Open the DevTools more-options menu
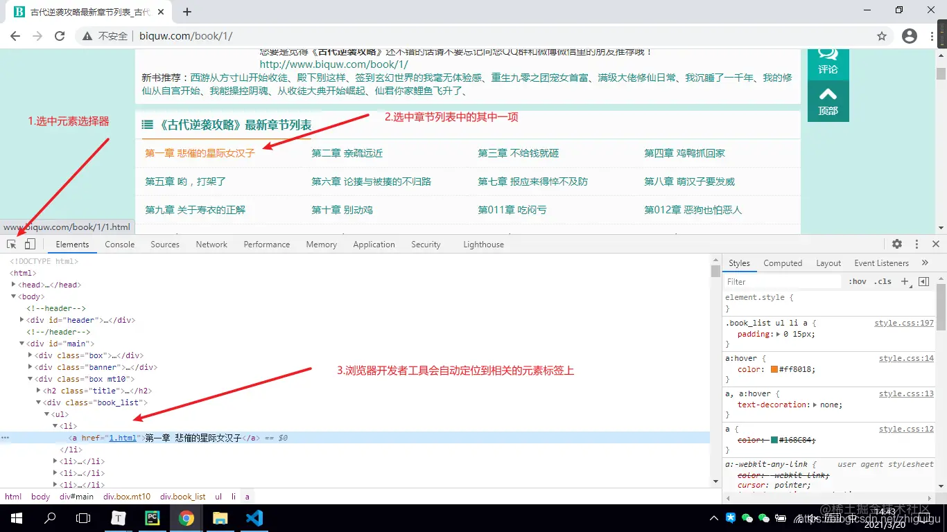 916,244
